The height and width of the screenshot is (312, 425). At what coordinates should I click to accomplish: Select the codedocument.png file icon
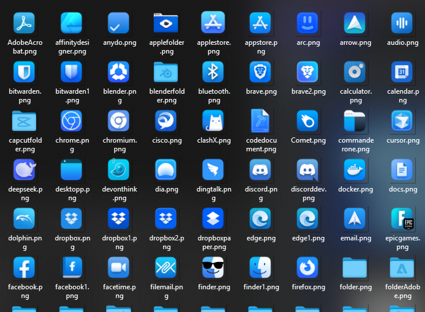point(260,120)
